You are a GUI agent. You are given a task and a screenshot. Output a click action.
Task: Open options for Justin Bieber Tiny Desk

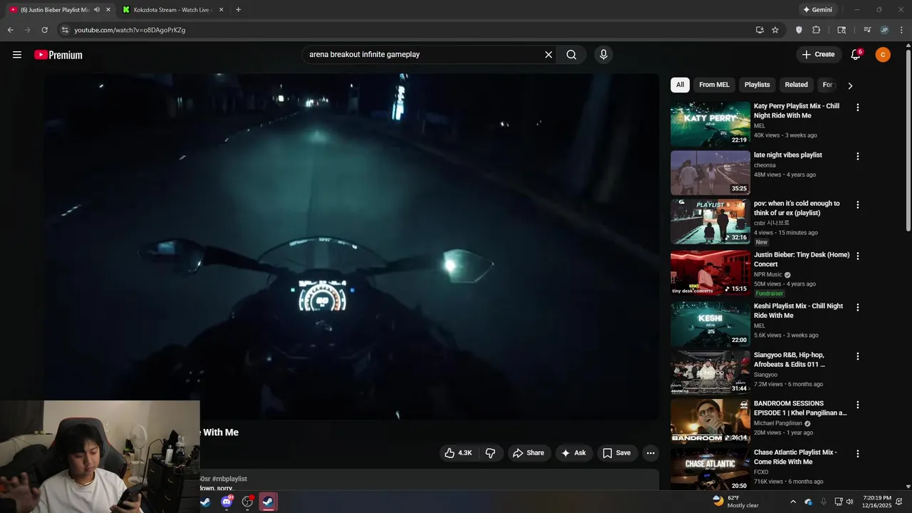pyautogui.click(x=857, y=256)
